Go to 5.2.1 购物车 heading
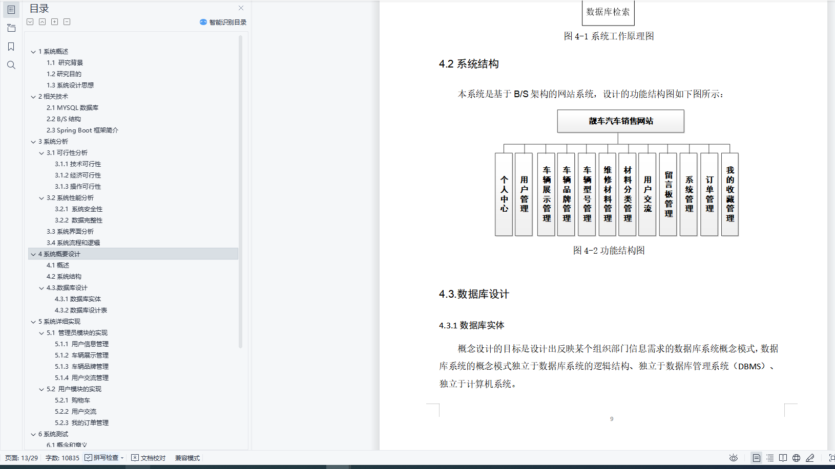Viewport: 835px width, 469px height. point(72,400)
